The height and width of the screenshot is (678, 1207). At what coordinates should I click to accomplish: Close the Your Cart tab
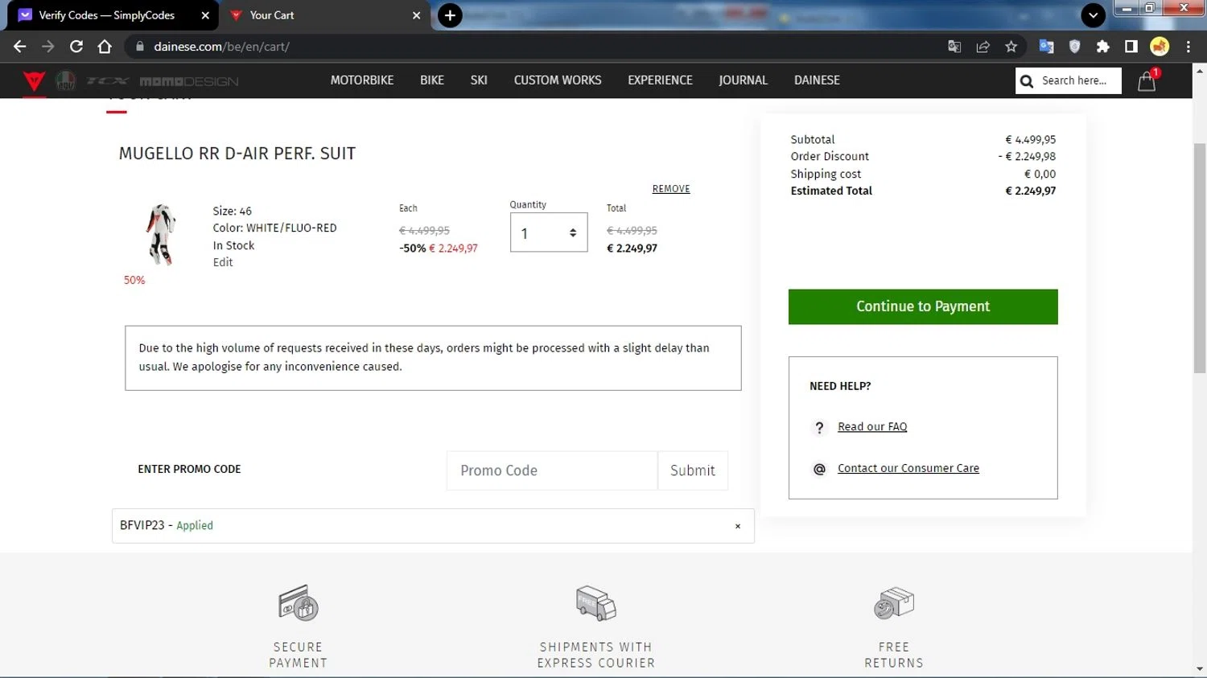point(416,15)
